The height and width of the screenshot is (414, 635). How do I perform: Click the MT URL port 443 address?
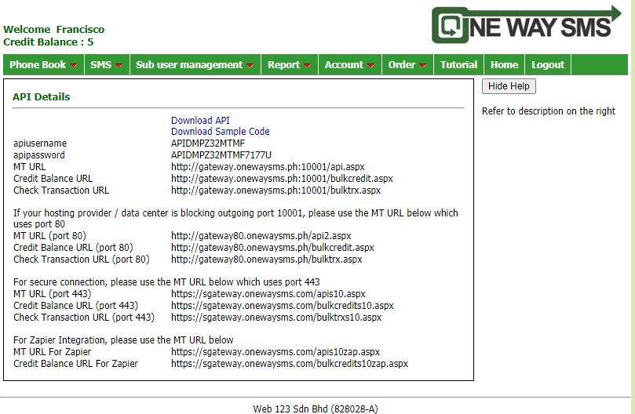(268, 294)
